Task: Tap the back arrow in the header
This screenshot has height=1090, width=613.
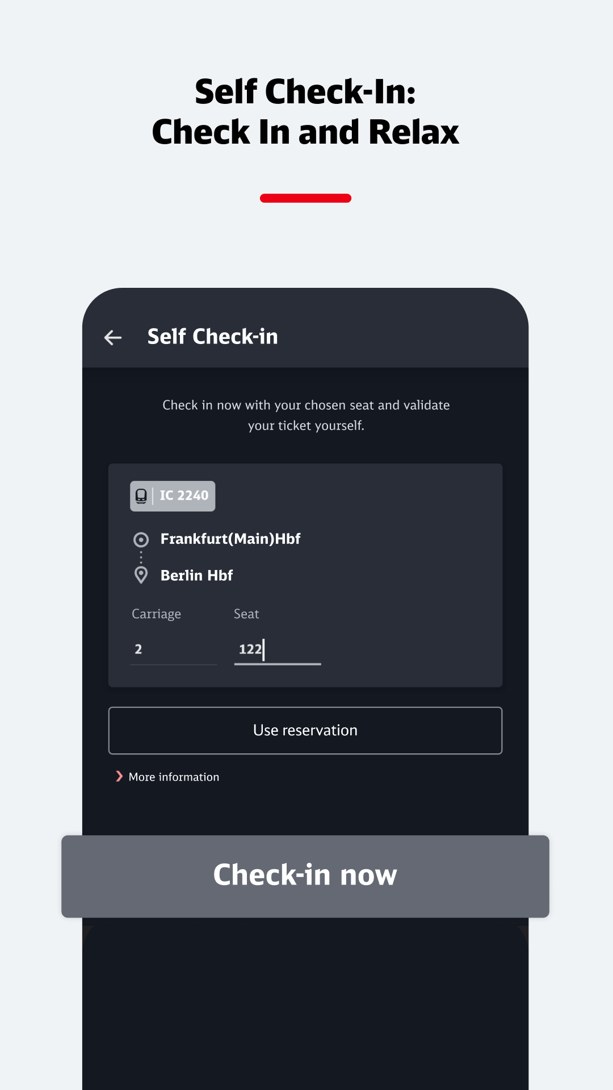Action: (113, 337)
